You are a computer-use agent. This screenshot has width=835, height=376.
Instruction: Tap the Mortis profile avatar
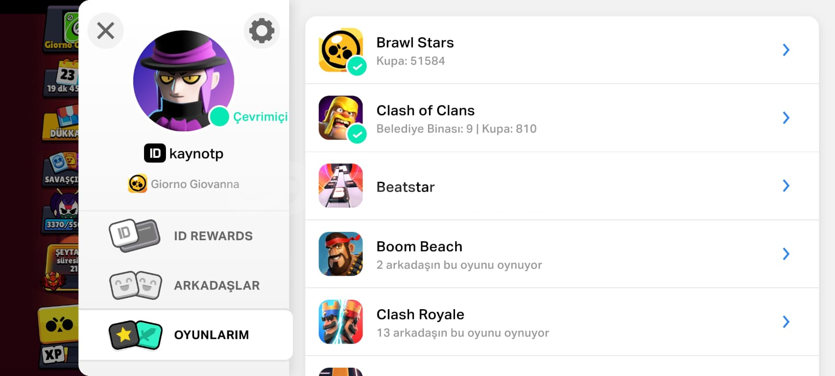click(x=183, y=80)
